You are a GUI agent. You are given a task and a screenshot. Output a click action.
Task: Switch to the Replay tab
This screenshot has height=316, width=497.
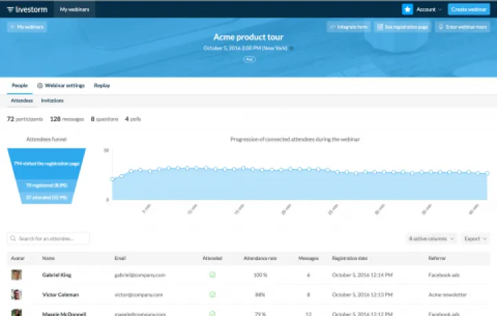(x=102, y=86)
